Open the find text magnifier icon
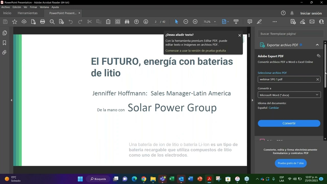Screen dimensions: 327x184 (52, 22)
